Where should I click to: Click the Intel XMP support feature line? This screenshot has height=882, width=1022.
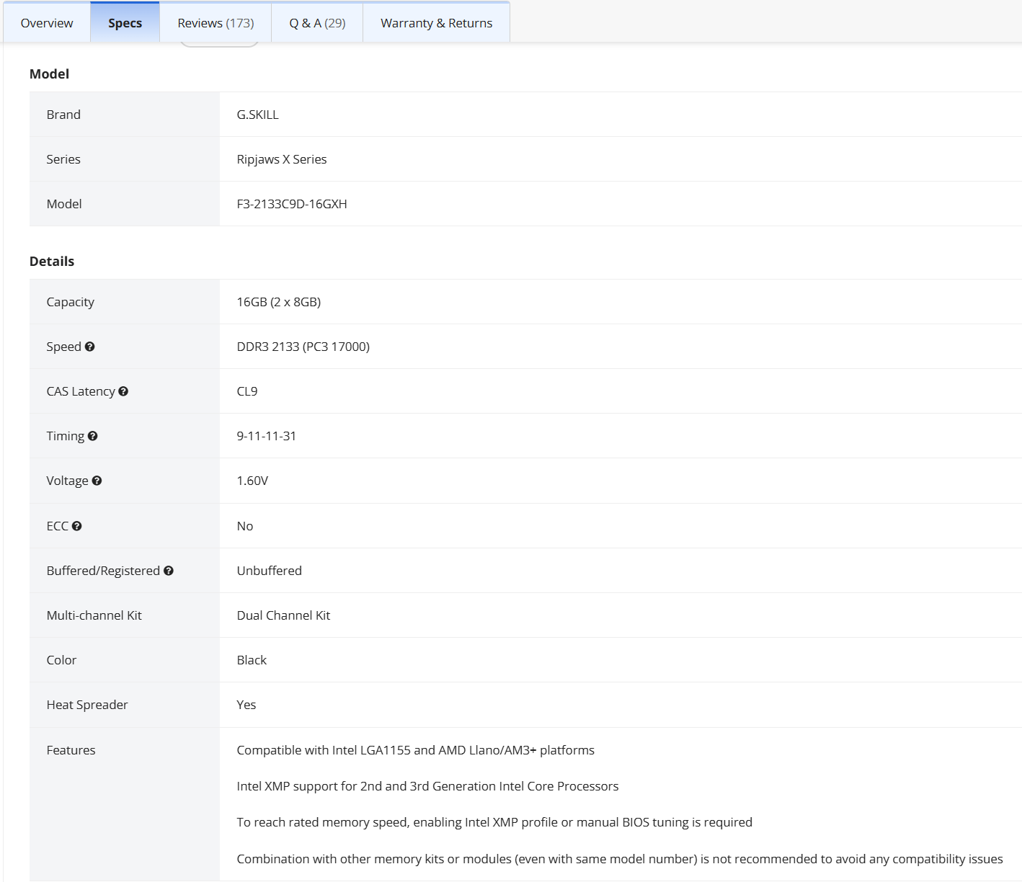[x=427, y=786]
